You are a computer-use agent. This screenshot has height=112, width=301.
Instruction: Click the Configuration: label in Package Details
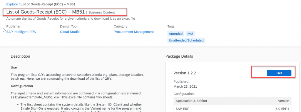coord(184,94)
